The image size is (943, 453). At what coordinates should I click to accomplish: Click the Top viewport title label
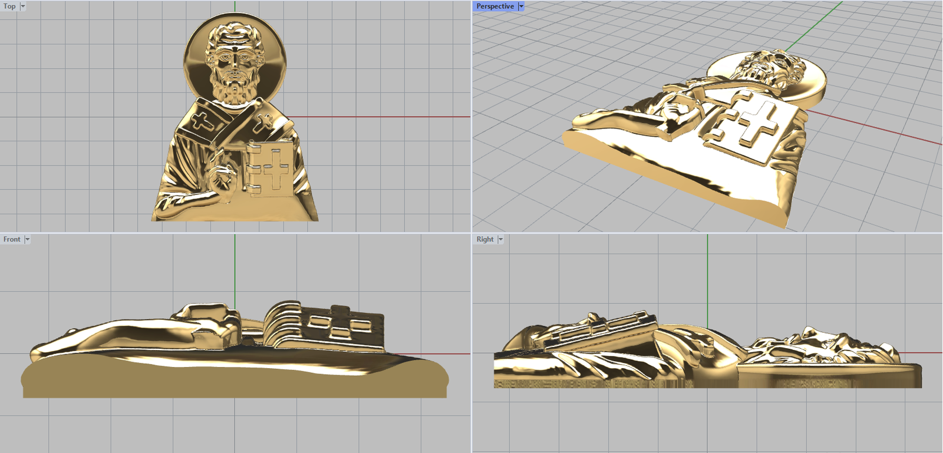coord(9,6)
